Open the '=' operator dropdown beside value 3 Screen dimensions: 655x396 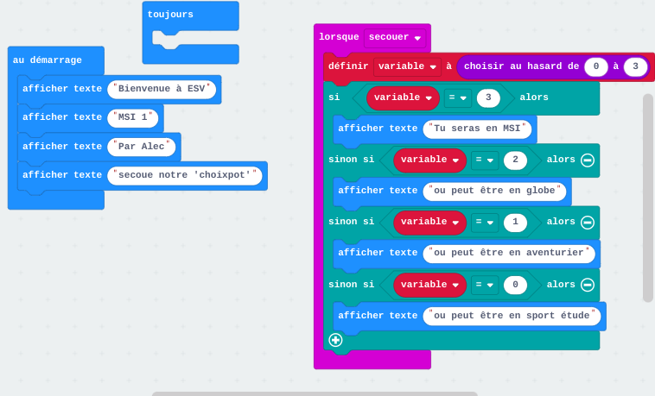[x=457, y=97]
